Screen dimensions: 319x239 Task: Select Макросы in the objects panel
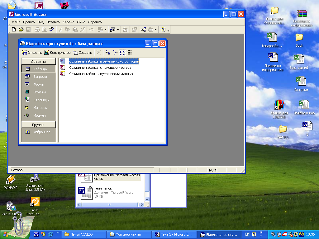38,108
